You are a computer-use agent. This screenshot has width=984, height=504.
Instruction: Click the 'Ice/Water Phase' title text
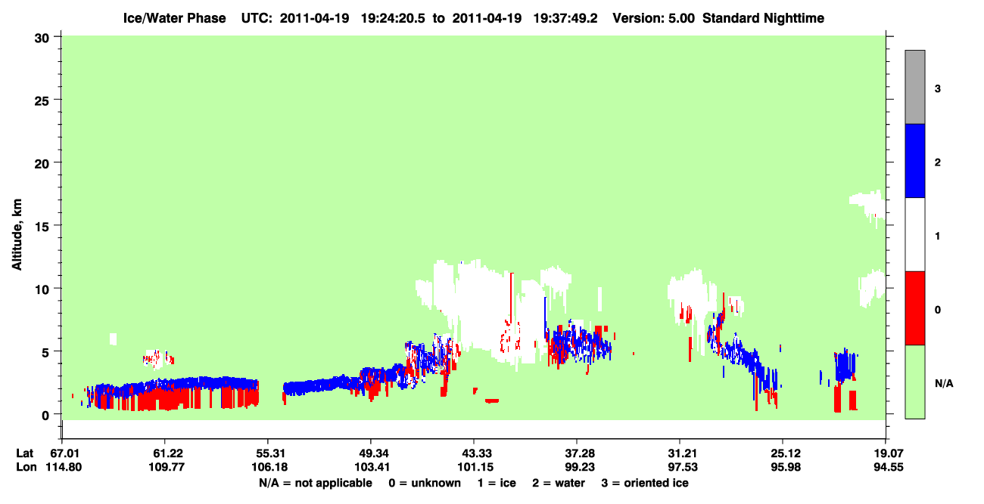(174, 18)
